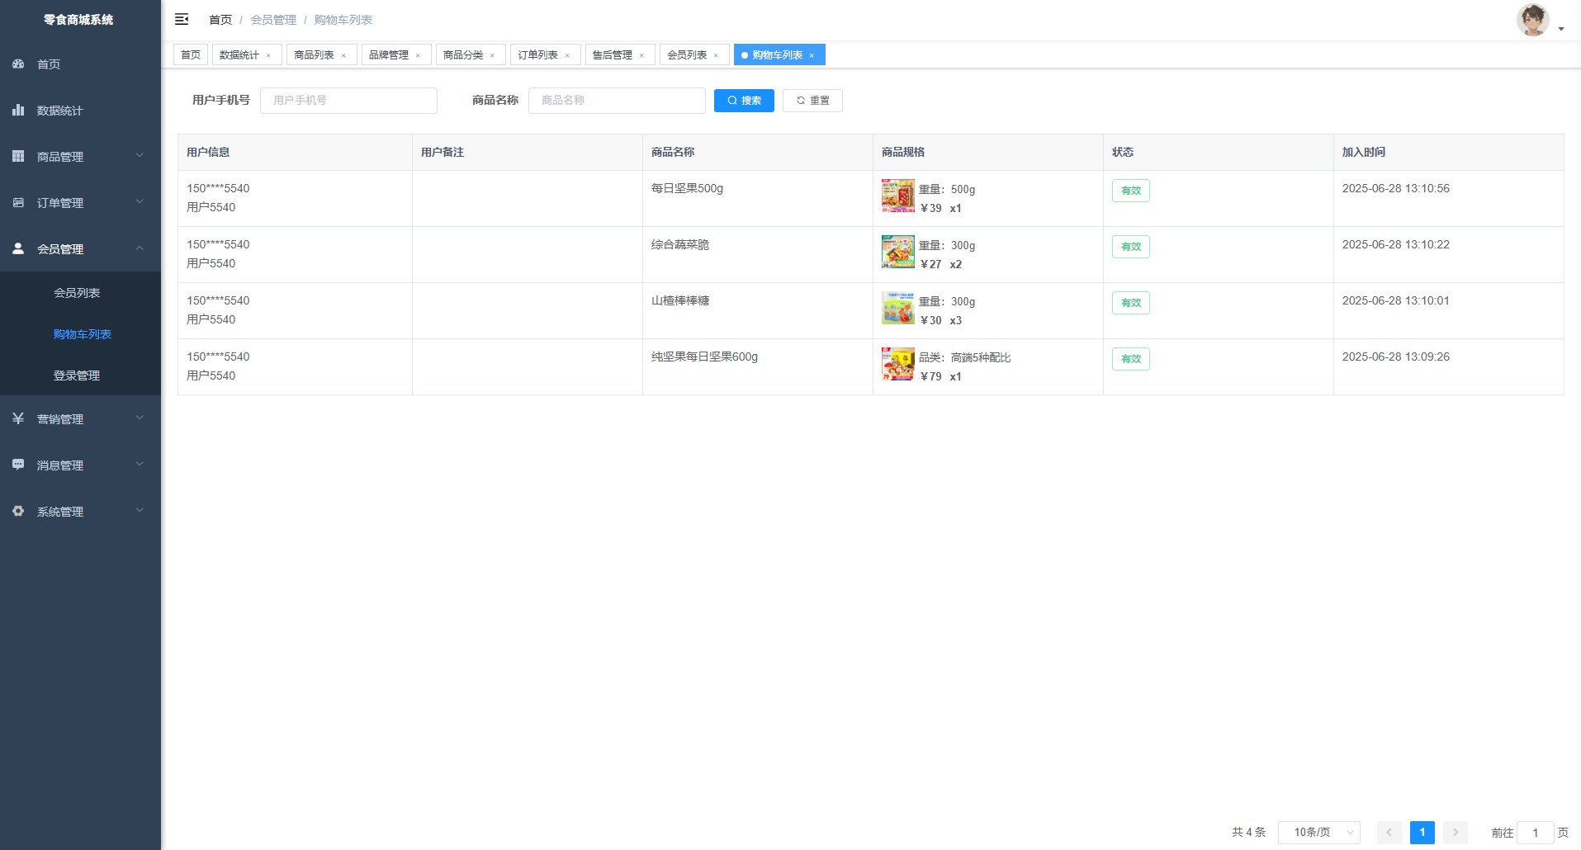This screenshot has height=850, width=1581.
Task: Click the 商品名称 search input
Action: (617, 101)
